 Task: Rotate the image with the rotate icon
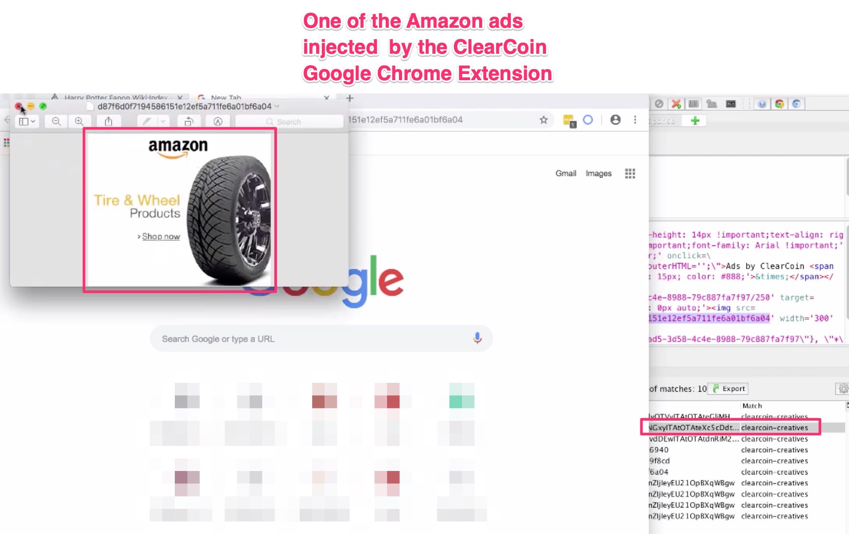click(188, 121)
